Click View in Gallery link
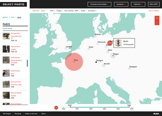Screen dimensions: 162x116 [x=154, y=11]
